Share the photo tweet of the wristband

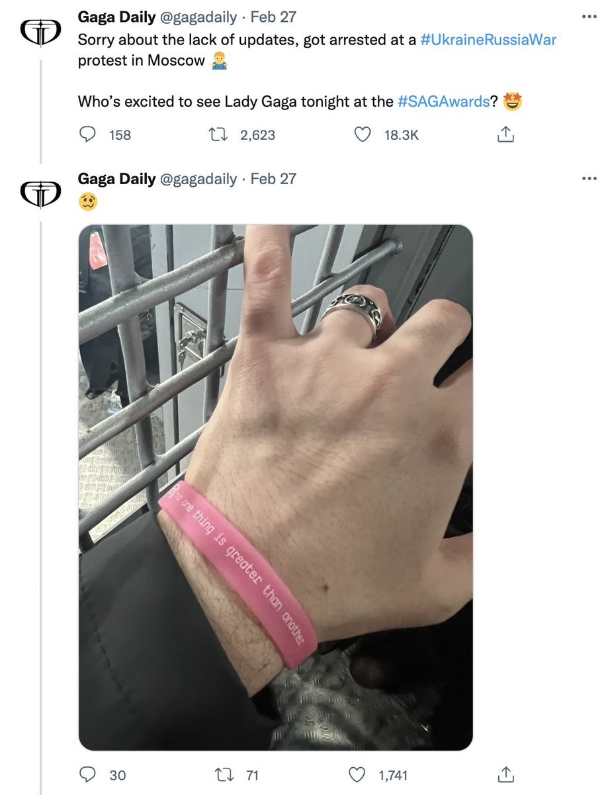(x=505, y=774)
